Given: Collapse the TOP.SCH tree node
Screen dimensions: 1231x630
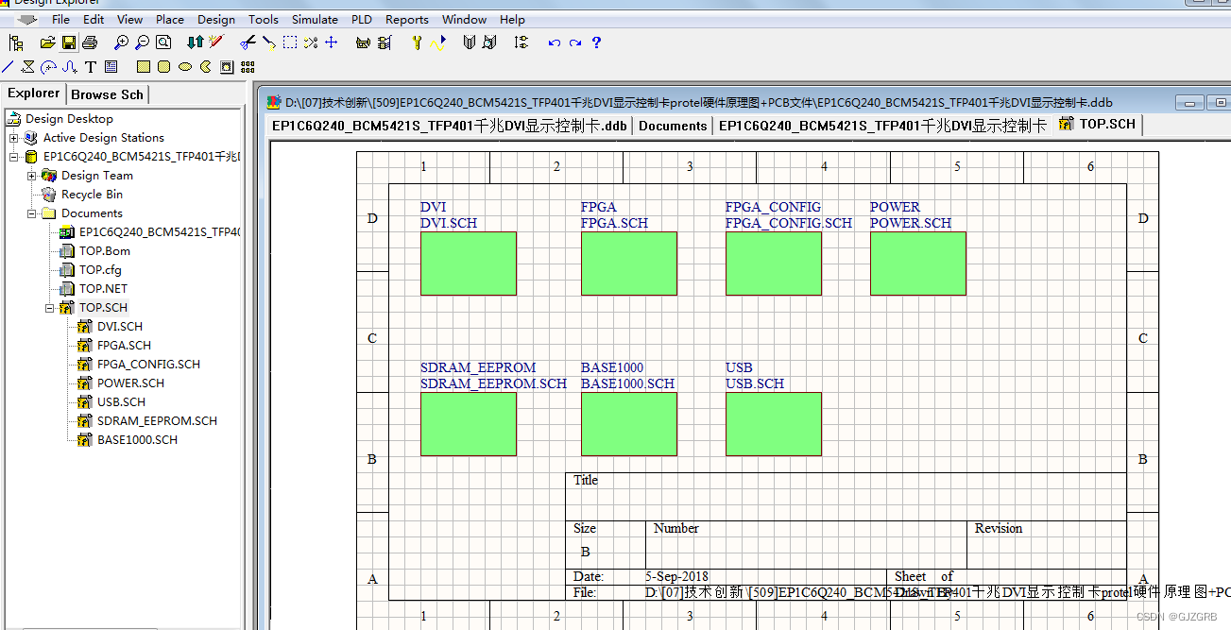Looking at the screenshot, I should 48,307.
